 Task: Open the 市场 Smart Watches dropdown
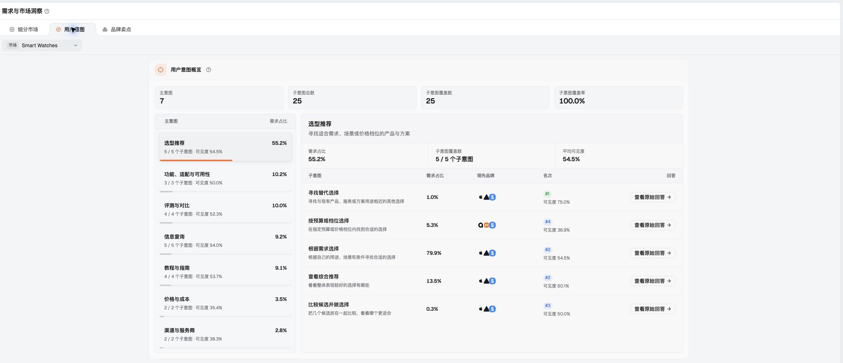[42, 45]
